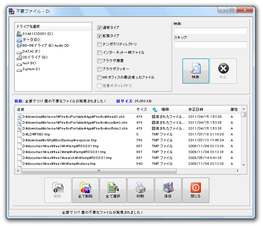
Task: Enable the テンポラリディレクトリ checkbox
Action: (x=99, y=44)
